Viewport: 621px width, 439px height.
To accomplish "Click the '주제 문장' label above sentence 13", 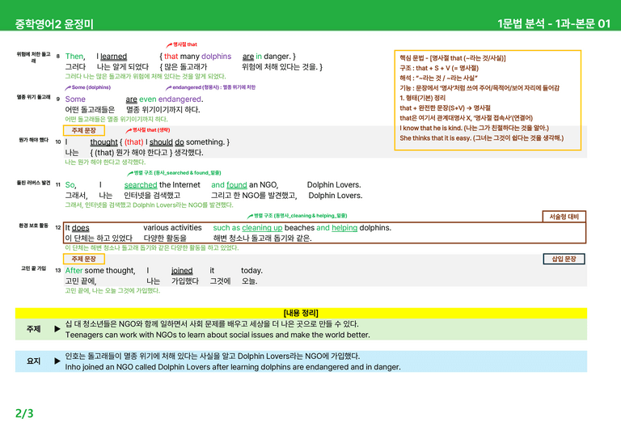I will coord(84,259).
